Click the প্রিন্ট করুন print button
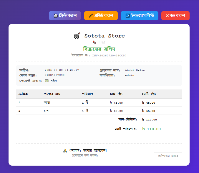 (x=65, y=16)
